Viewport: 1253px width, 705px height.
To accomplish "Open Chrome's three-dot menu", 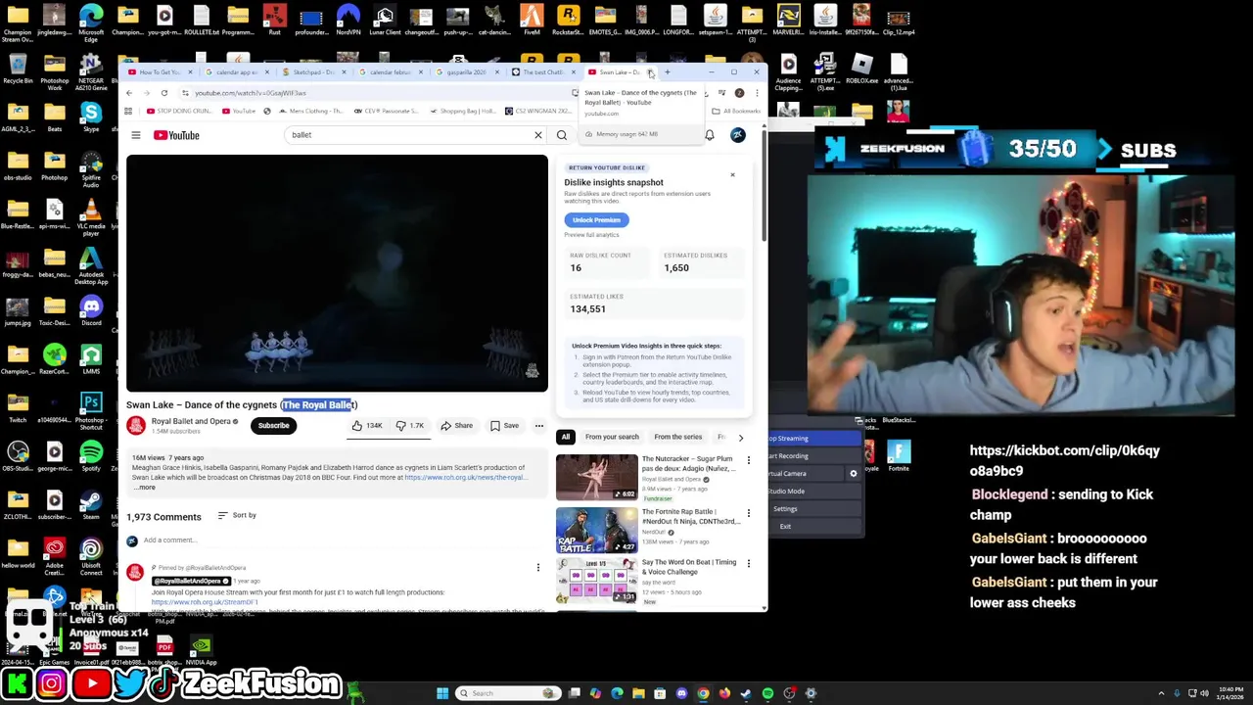I will point(756,93).
